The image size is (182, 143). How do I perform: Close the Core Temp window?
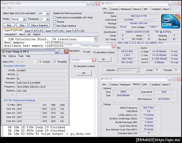click(x=66, y=51)
